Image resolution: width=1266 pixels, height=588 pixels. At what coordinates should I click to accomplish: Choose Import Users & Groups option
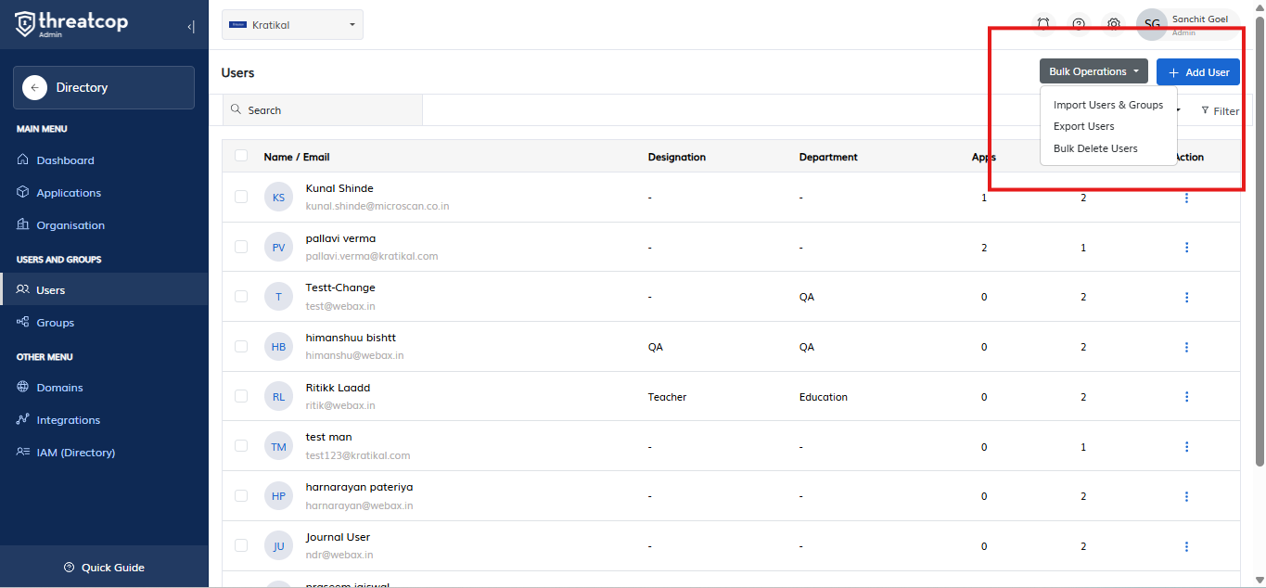[1107, 105]
